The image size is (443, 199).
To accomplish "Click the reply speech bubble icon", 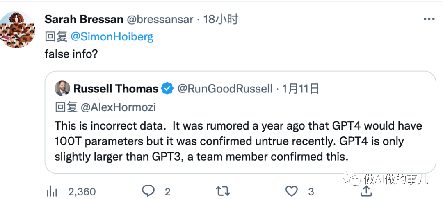I will pos(148,191).
